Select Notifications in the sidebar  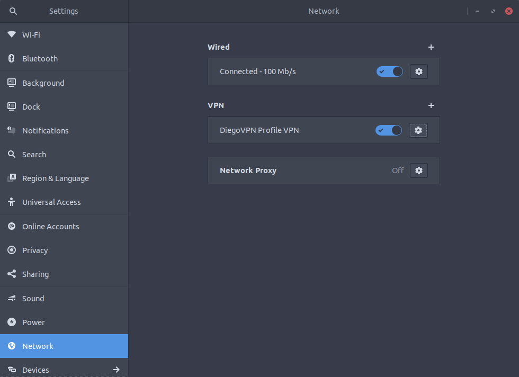[x=45, y=131]
